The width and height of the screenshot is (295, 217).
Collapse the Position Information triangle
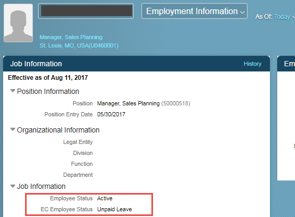[13, 91]
